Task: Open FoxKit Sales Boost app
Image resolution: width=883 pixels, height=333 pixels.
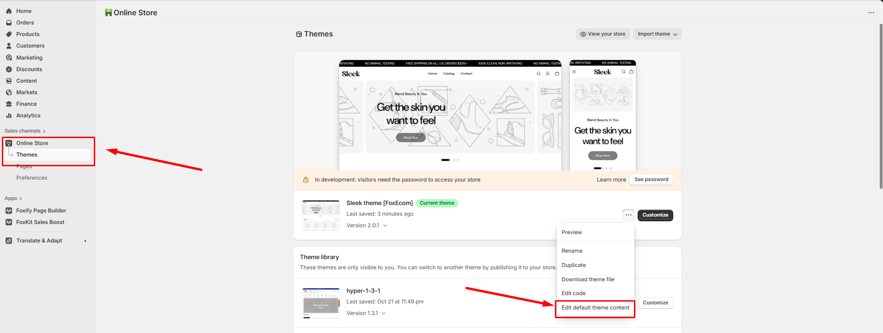Action: pos(40,222)
